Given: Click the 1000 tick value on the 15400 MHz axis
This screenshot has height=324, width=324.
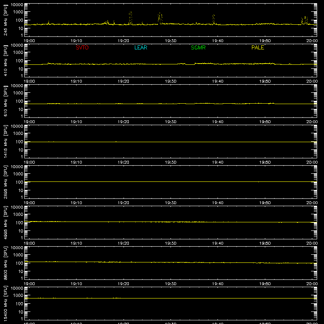Looking at the screenshot, I should (x=18, y=296).
